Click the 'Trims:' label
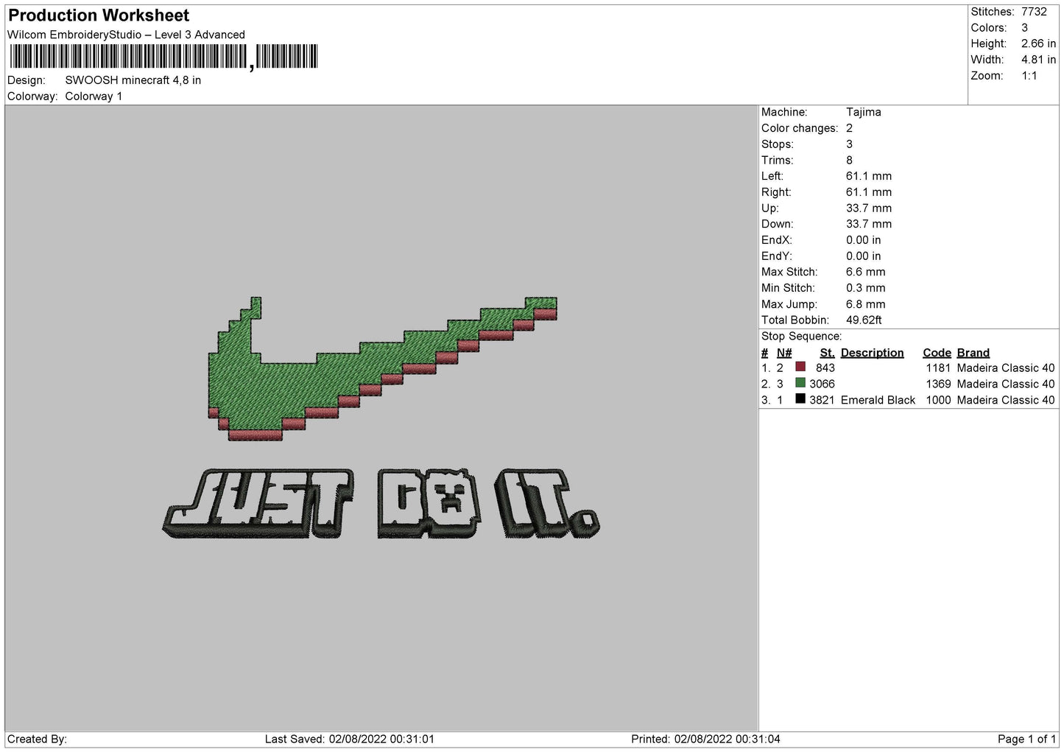This screenshot has width=1064, height=752. [x=778, y=161]
